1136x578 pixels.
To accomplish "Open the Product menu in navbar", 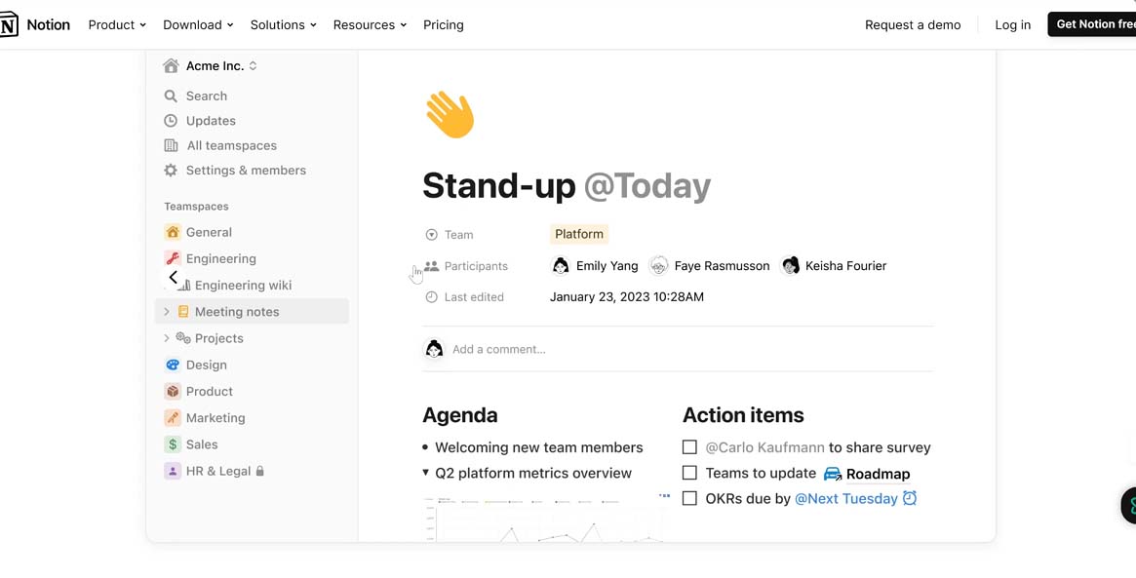I will click(x=117, y=25).
